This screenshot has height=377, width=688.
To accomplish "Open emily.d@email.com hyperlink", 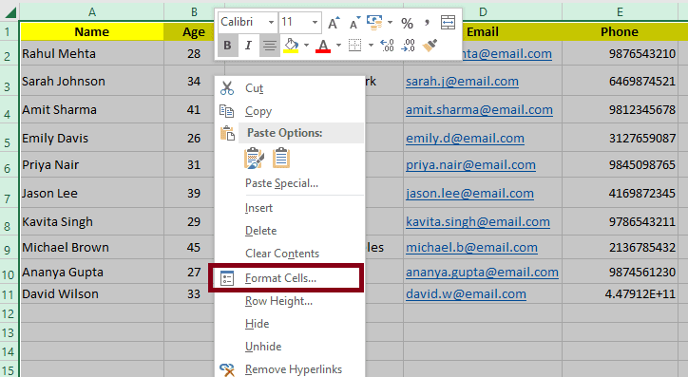I will (465, 139).
